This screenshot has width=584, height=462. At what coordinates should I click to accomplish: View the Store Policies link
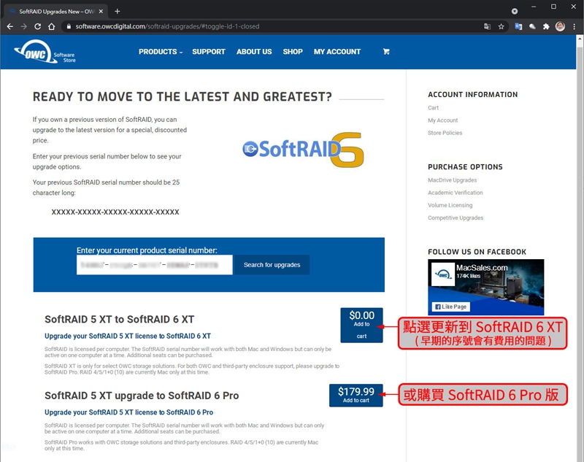pyautogui.click(x=445, y=133)
